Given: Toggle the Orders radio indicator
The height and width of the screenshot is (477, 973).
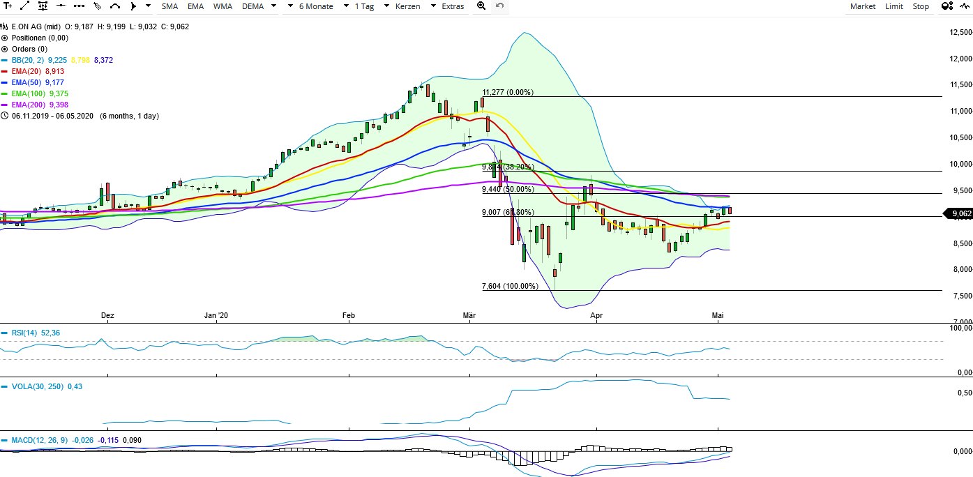Looking at the screenshot, I should click(5, 49).
